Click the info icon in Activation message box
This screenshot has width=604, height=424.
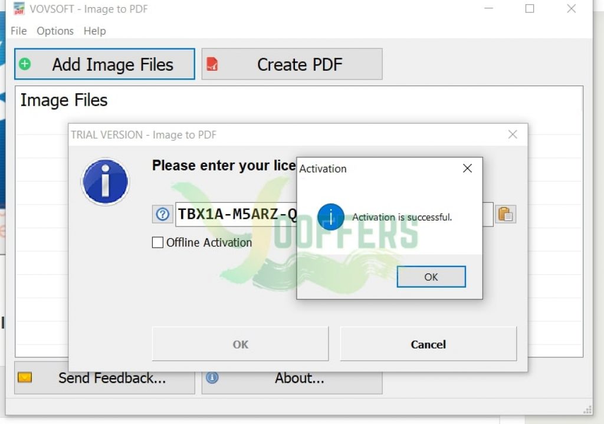click(330, 217)
